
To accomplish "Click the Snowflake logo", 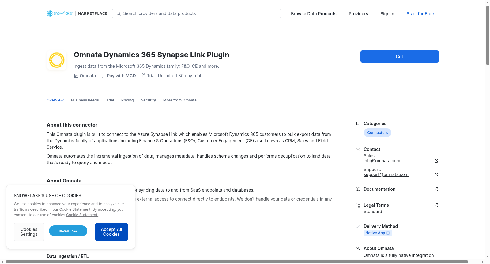I will click(x=60, y=13).
